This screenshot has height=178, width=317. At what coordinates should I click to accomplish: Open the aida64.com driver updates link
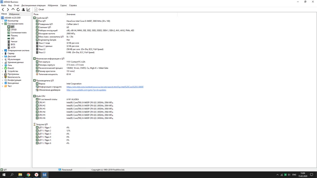point(86,90)
